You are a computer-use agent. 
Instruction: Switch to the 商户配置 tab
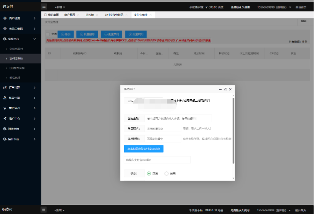pyautogui.click(x=70, y=15)
